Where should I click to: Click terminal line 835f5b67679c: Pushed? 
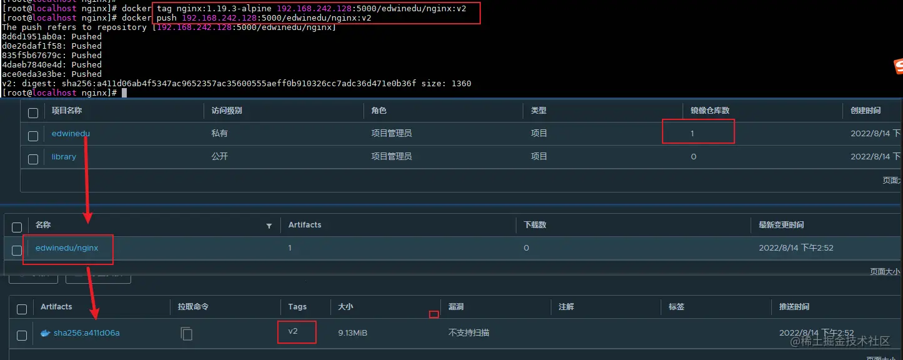tap(52, 55)
